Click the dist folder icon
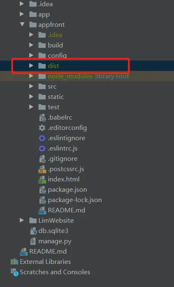 (42, 66)
